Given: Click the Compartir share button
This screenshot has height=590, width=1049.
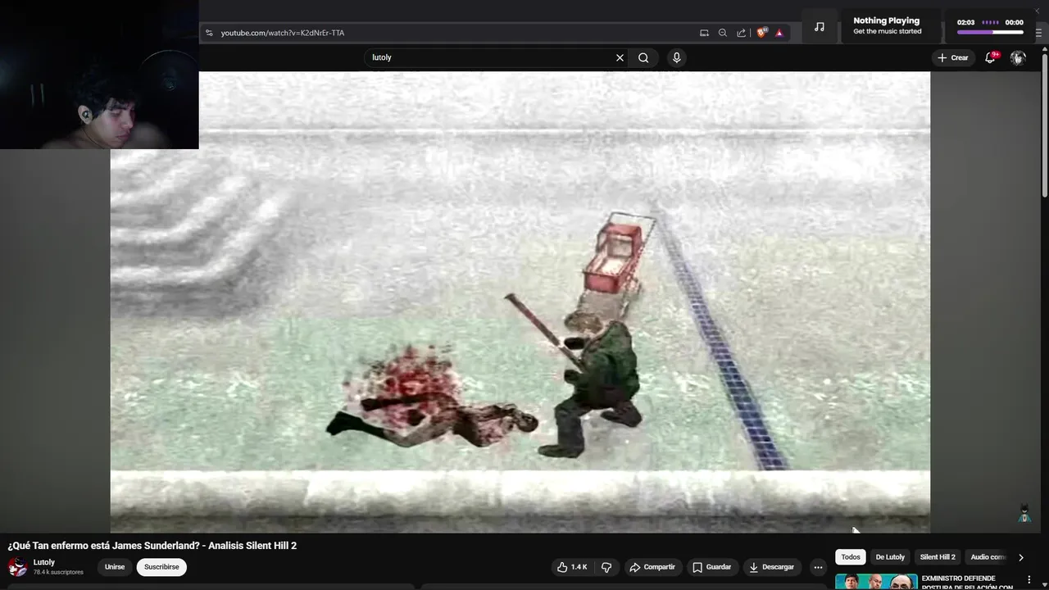Looking at the screenshot, I should pyautogui.click(x=652, y=567).
